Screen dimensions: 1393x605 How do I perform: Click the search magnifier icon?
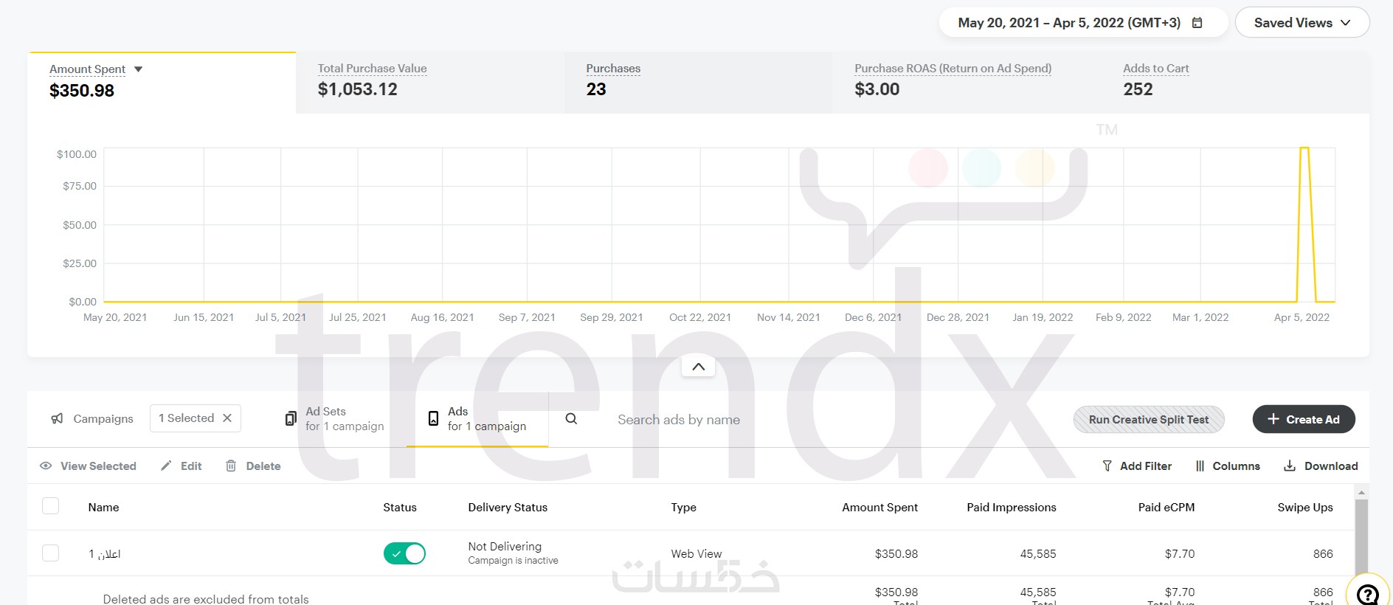pyautogui.click(x=571, y=419)
